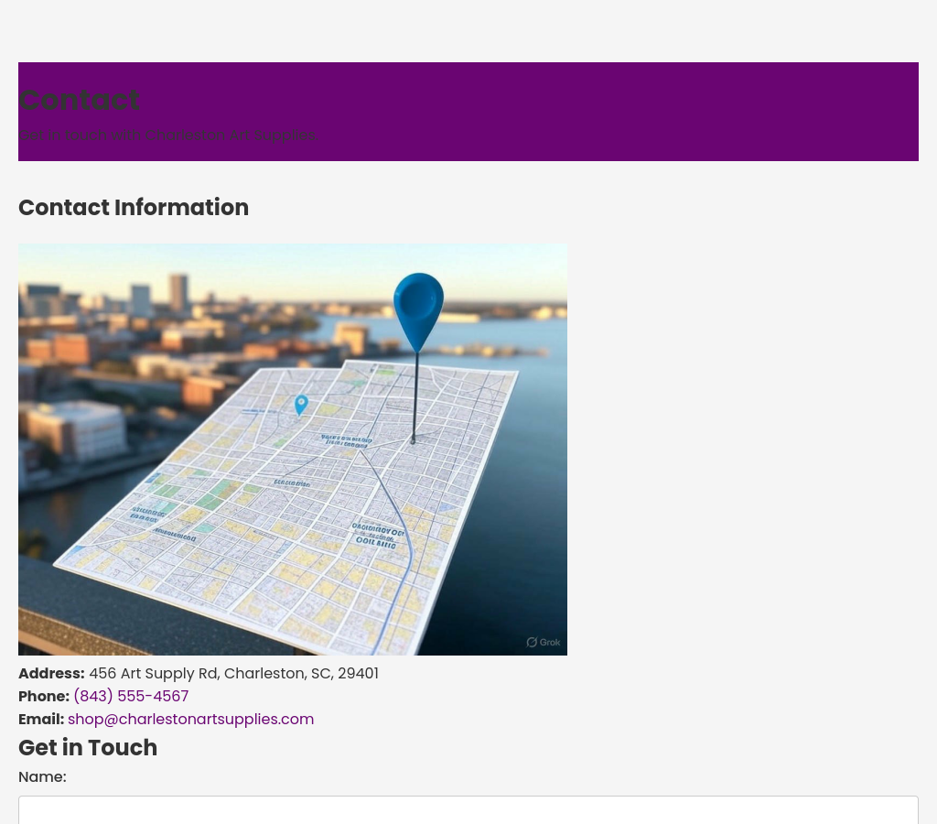Click the 'Get in touch with Charleston' subtitle
The image size is (937, 824).
pyautogui.click(x=167, y=136)
